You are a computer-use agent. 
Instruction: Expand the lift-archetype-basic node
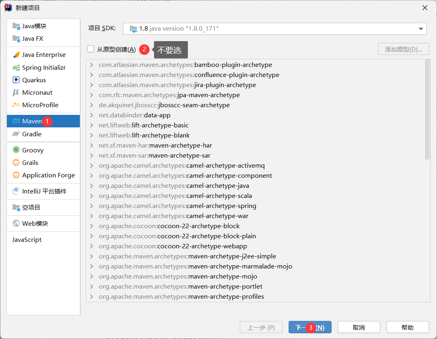click(x=92, y=125)
